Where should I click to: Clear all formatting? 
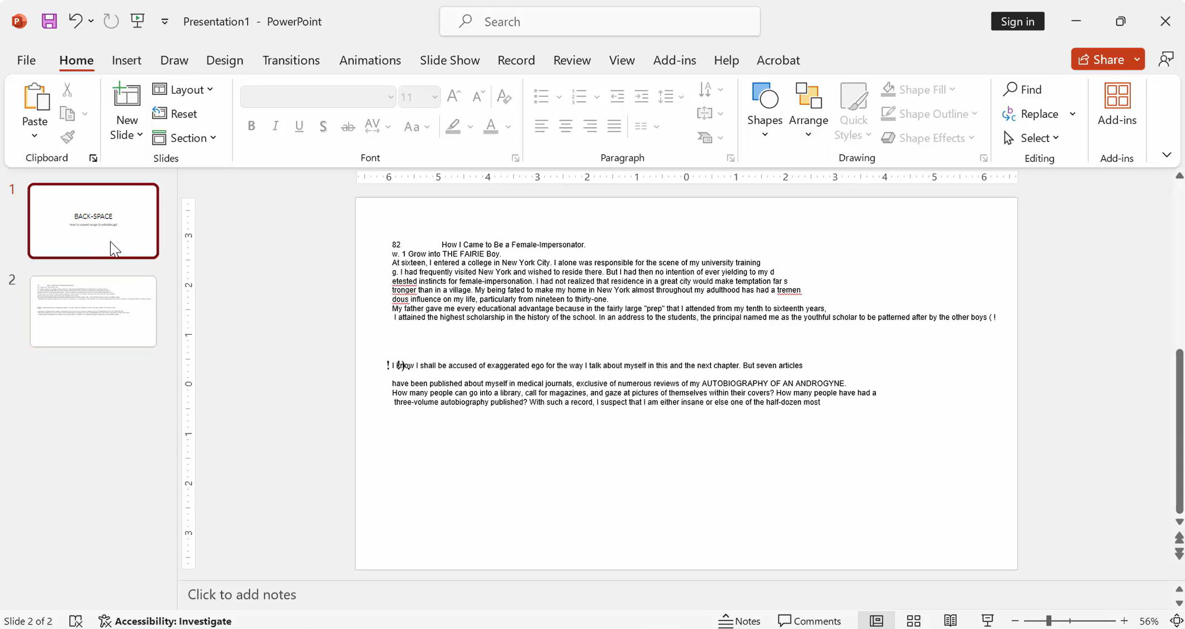click(504, 96)
